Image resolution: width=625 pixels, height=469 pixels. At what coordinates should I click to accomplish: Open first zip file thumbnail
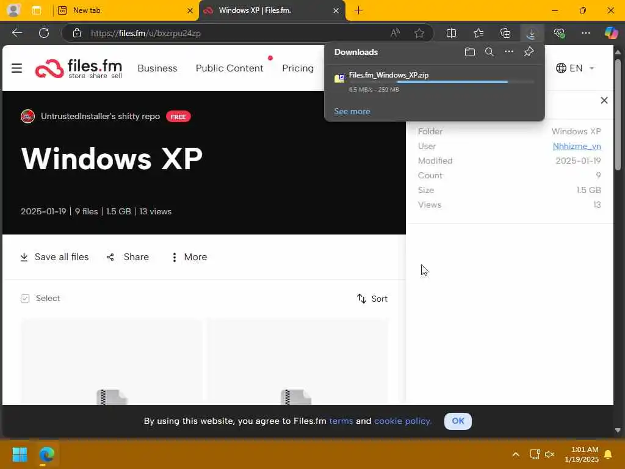pos(112,362)
